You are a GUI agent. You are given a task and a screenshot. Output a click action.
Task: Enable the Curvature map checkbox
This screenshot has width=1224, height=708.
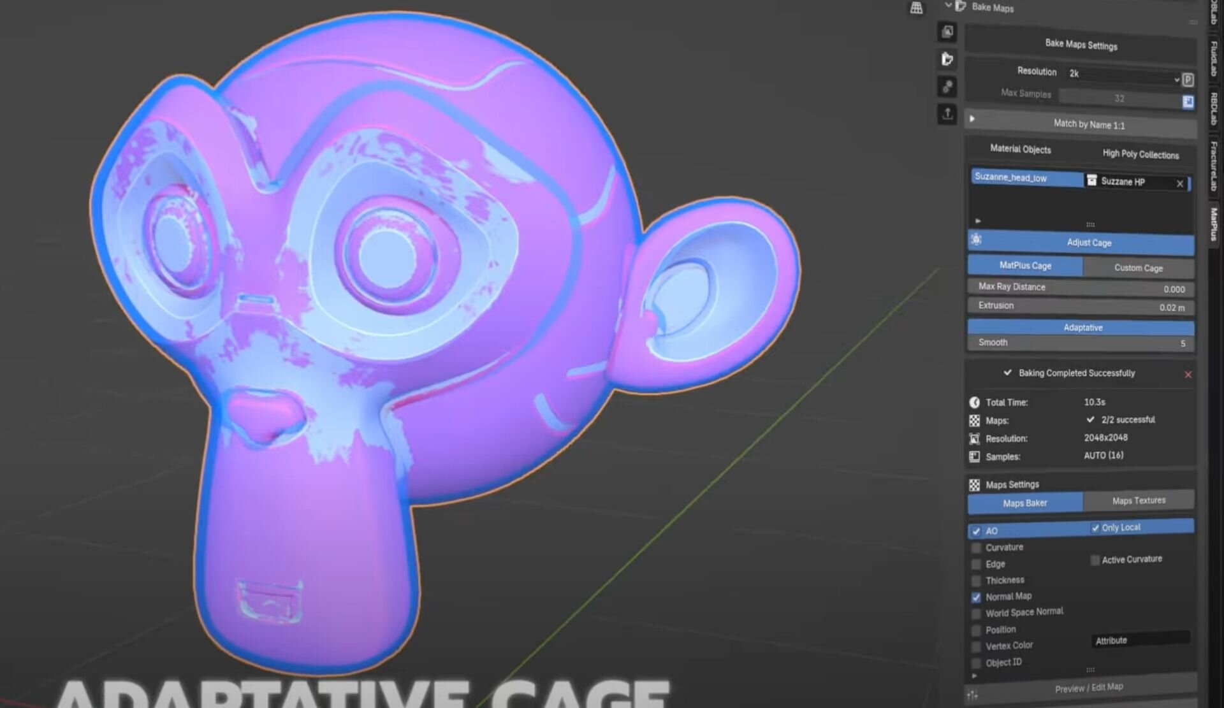click(x=976, y=547)
